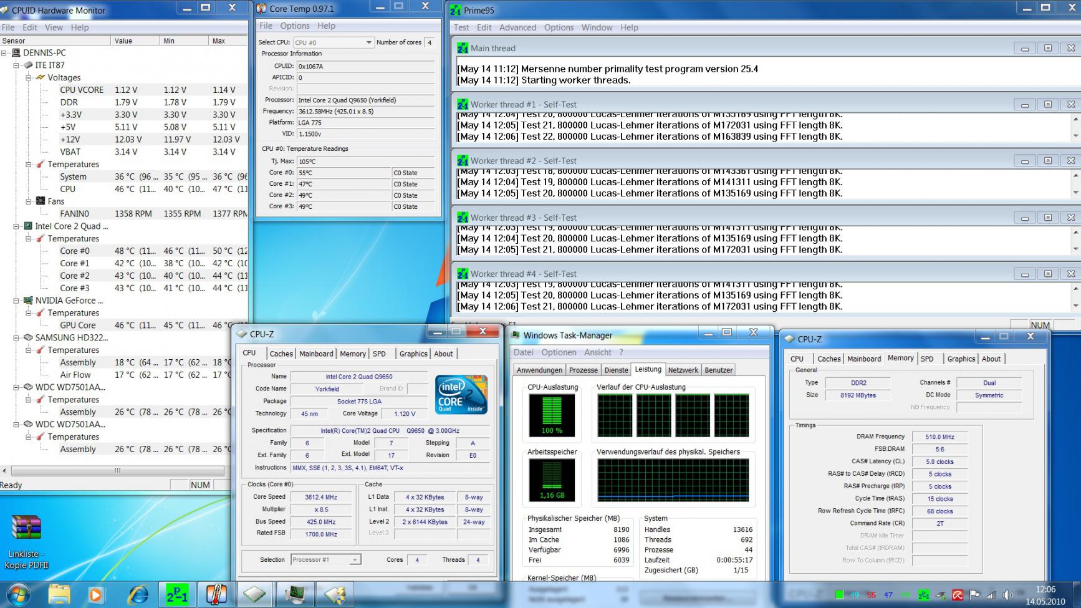
Task: Click the Safely Remove Hardware tray icon
Action: (941, 595)
